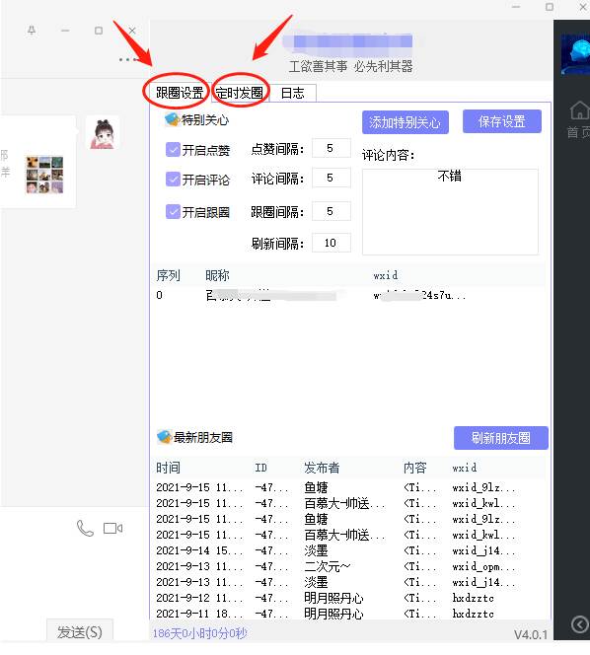Start a voice call with phone icon

(x=85, y=529)
